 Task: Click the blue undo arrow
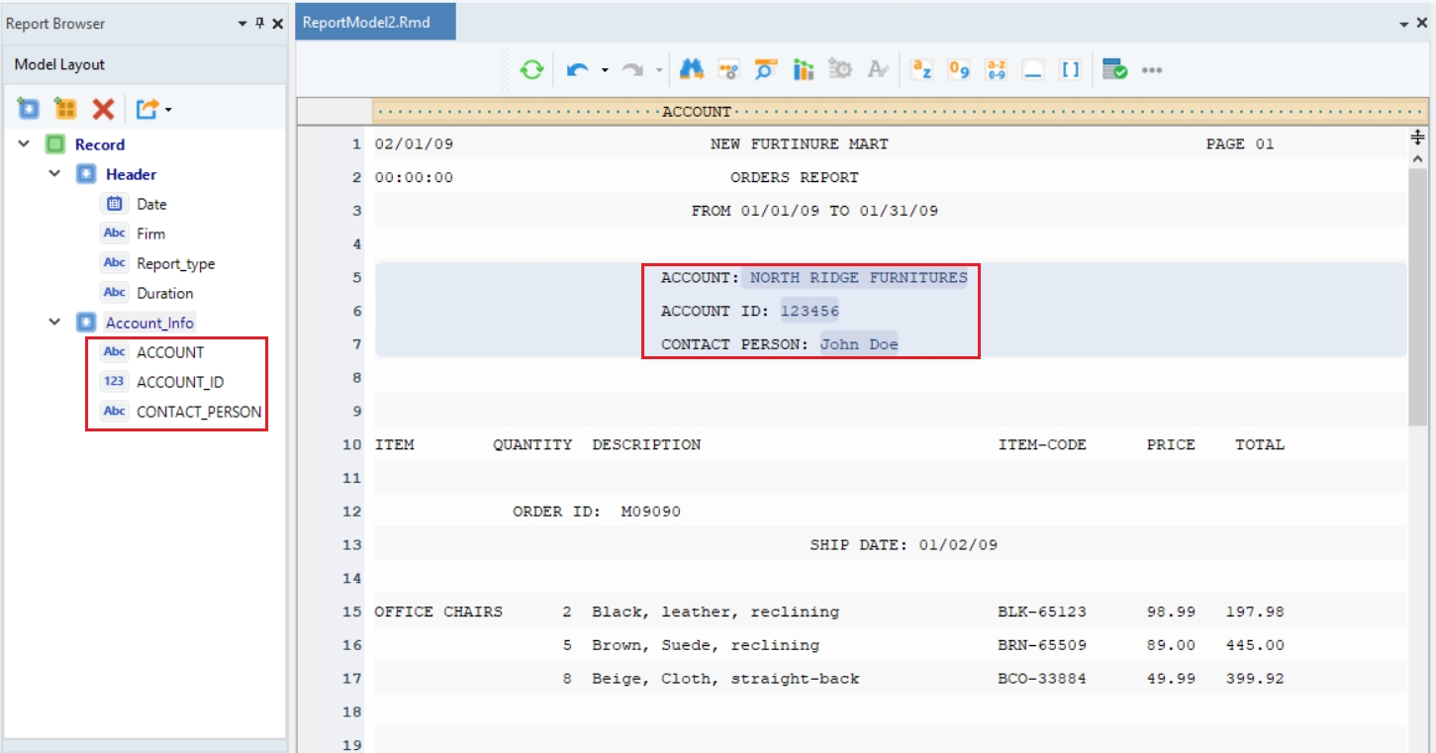point(578,70)
